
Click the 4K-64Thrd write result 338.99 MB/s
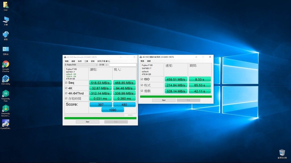(x=124, y=93)
